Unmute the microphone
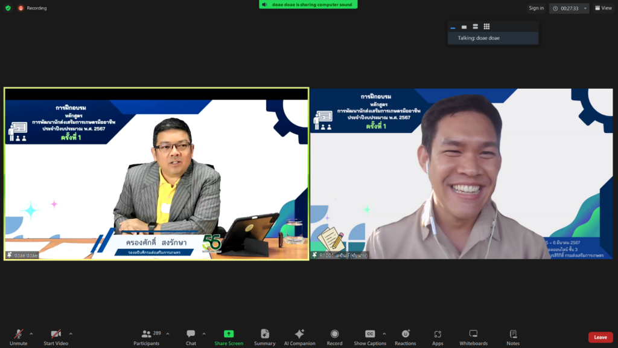 [18, 337]
